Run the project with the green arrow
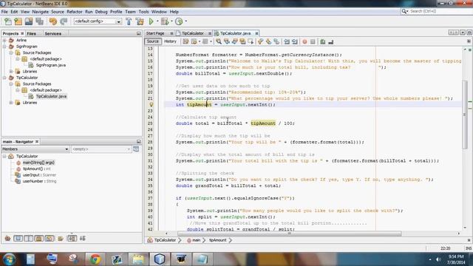 click(x=151, y=21)
